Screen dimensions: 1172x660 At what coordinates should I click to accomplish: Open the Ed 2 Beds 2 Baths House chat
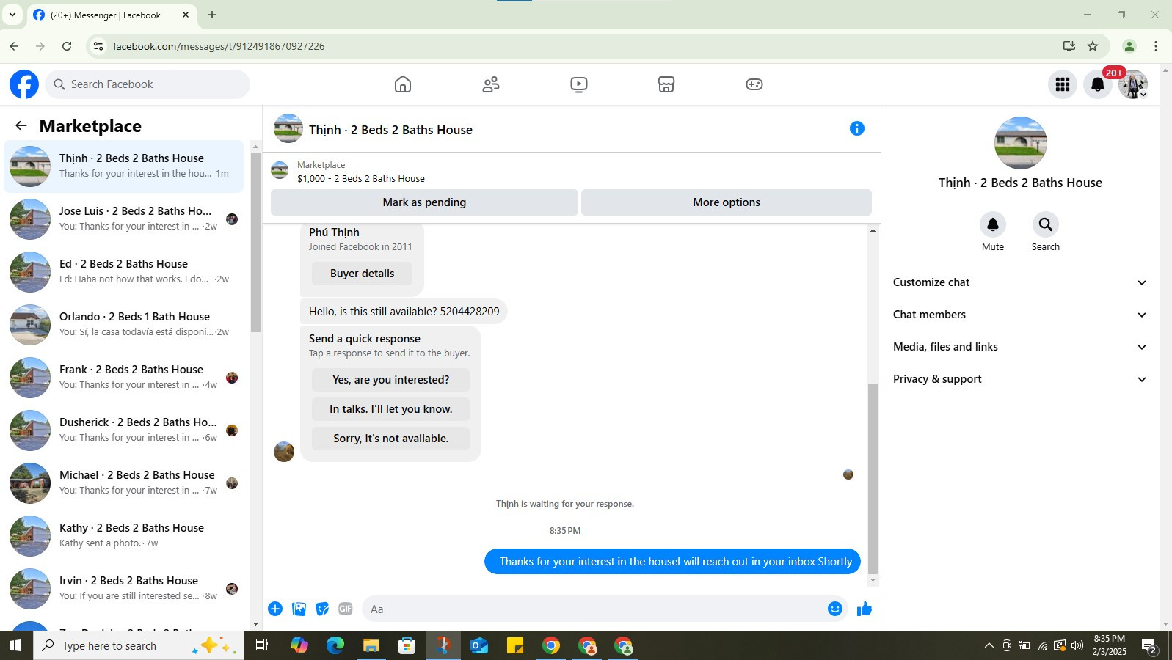(x=124, y=272)
